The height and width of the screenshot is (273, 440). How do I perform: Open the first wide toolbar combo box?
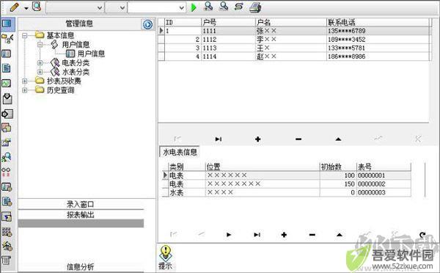(75, 8)
